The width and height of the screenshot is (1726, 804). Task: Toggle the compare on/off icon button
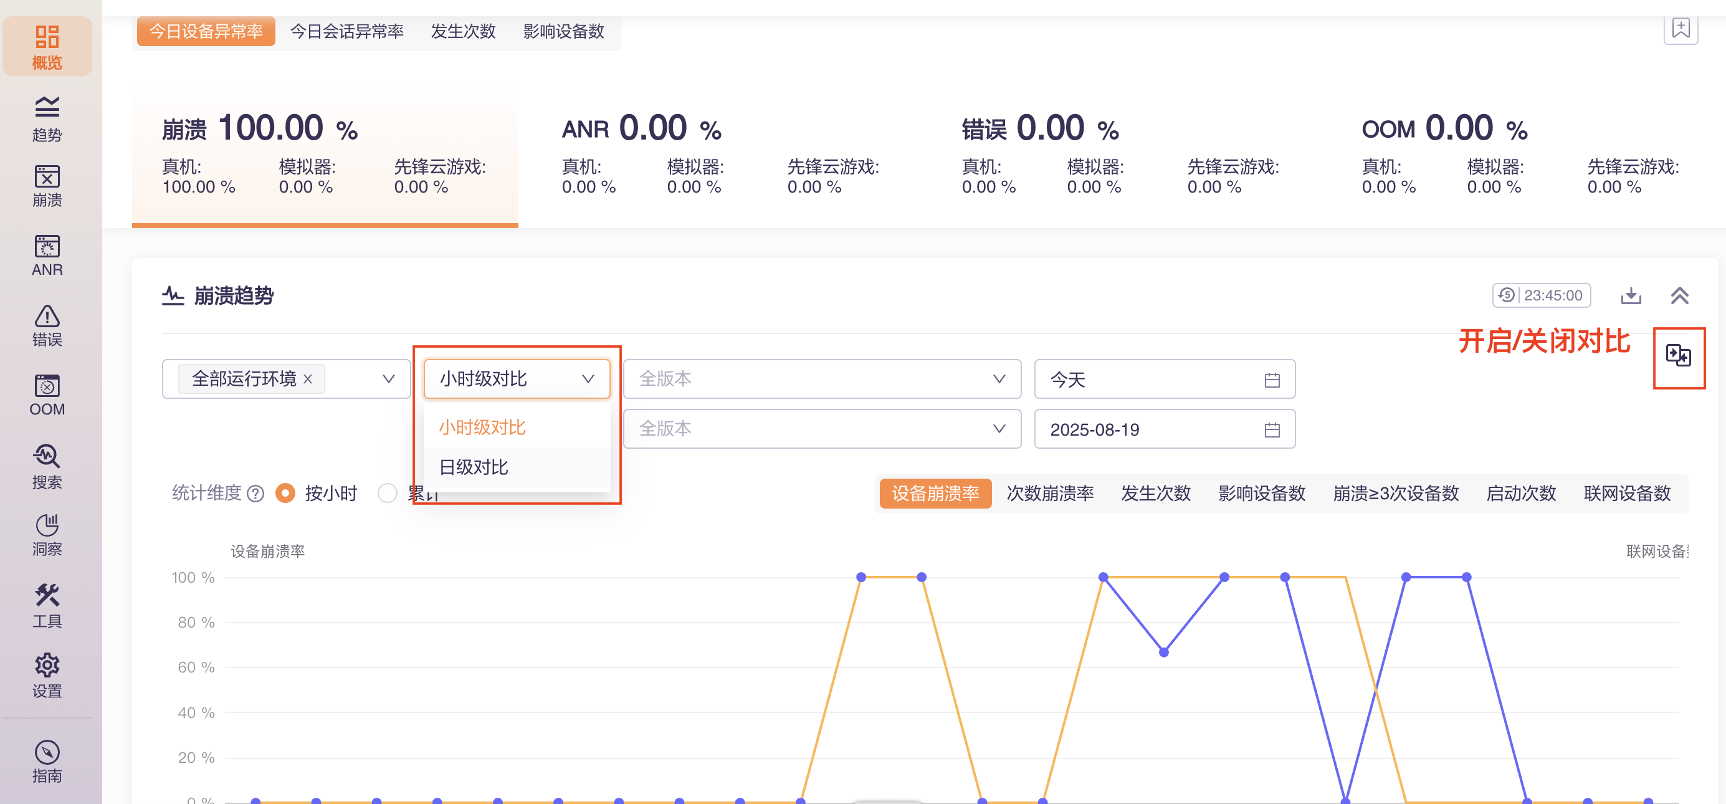tap(1679, 355)
